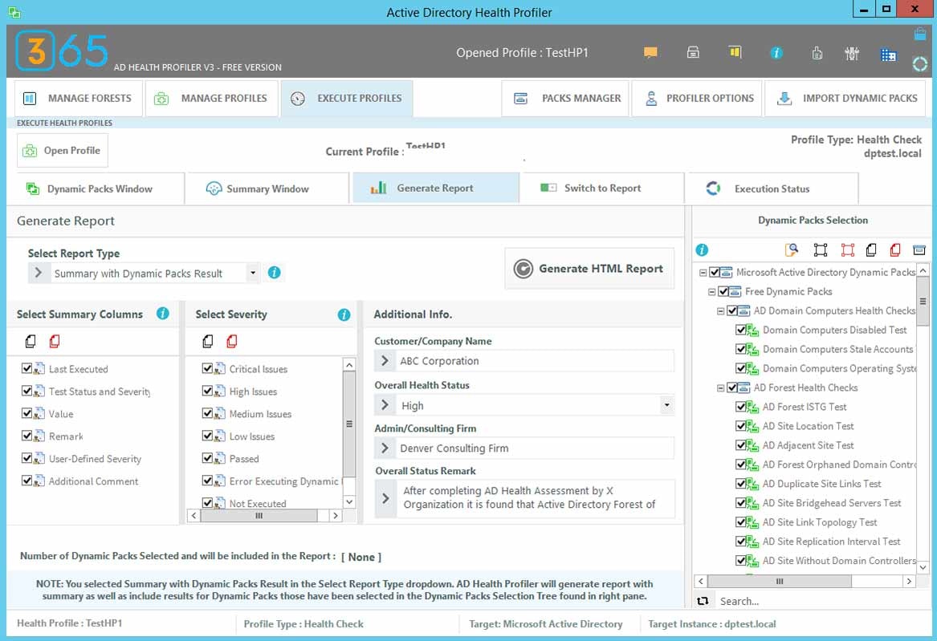The width and height of the screenshot is (937, 641).
Task: Collapse the Free Dynamic Packs node
Action: pos(711,292)
